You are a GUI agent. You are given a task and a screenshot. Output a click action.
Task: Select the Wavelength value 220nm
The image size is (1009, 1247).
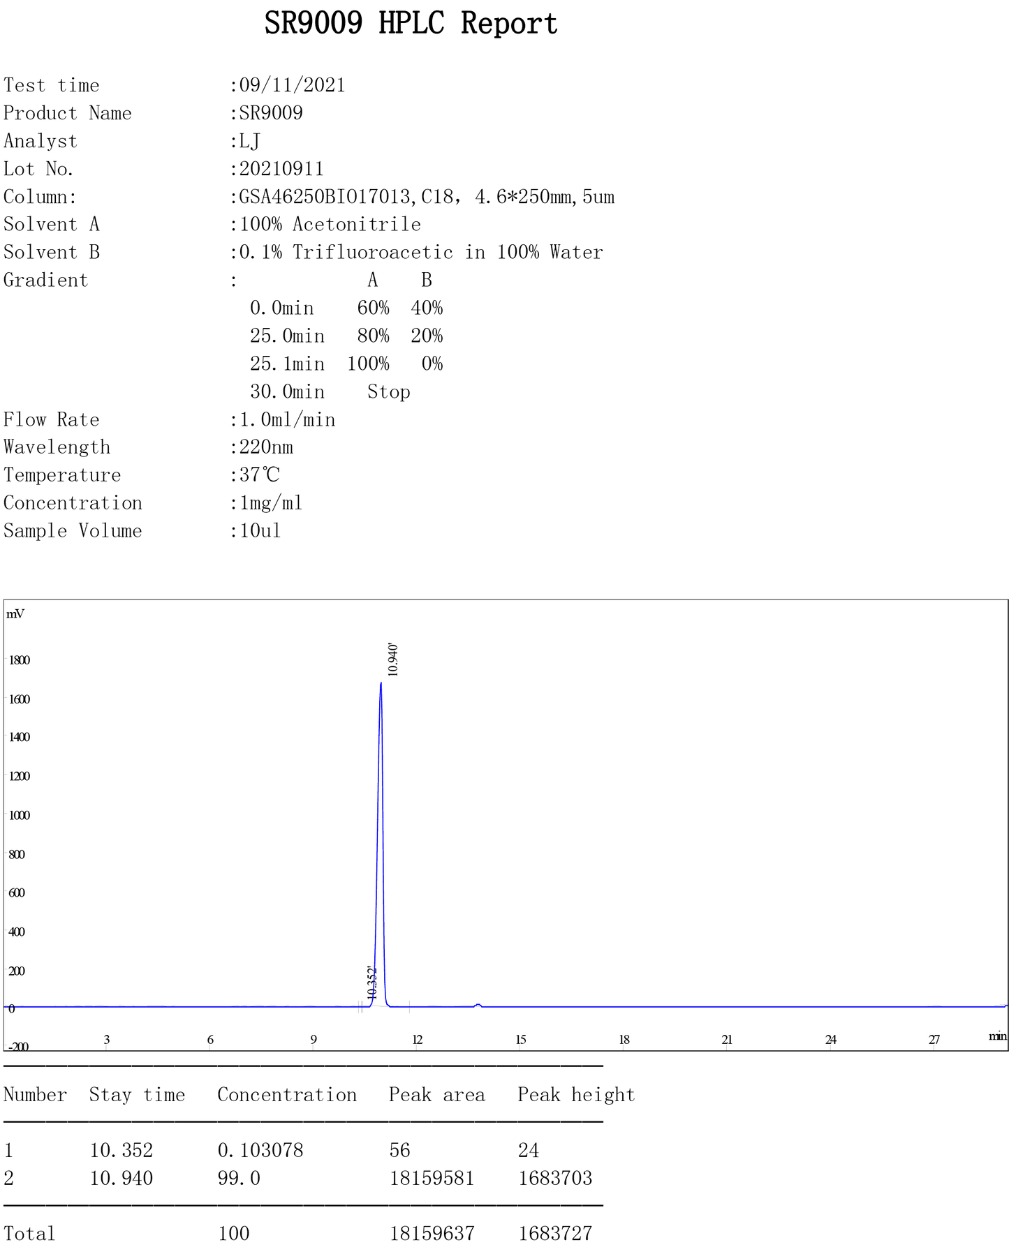pos(266,447)
